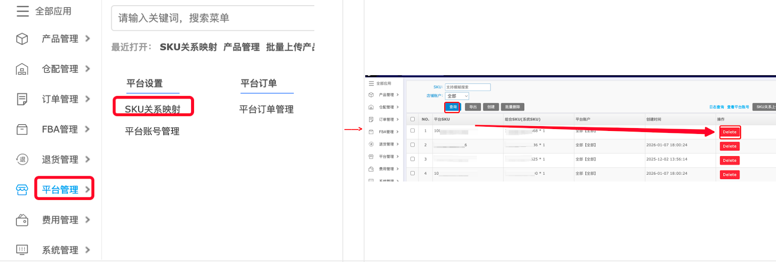Click the 订单管理 document icon

(22, 99)
